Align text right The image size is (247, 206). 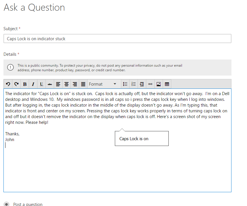pyautogui.click(x=75, y=84)
